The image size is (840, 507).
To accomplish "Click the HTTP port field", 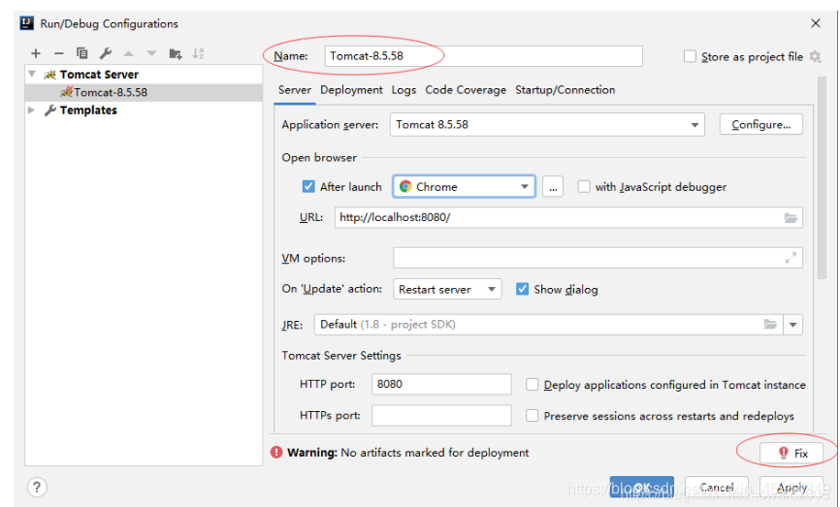I will point(441,384).
